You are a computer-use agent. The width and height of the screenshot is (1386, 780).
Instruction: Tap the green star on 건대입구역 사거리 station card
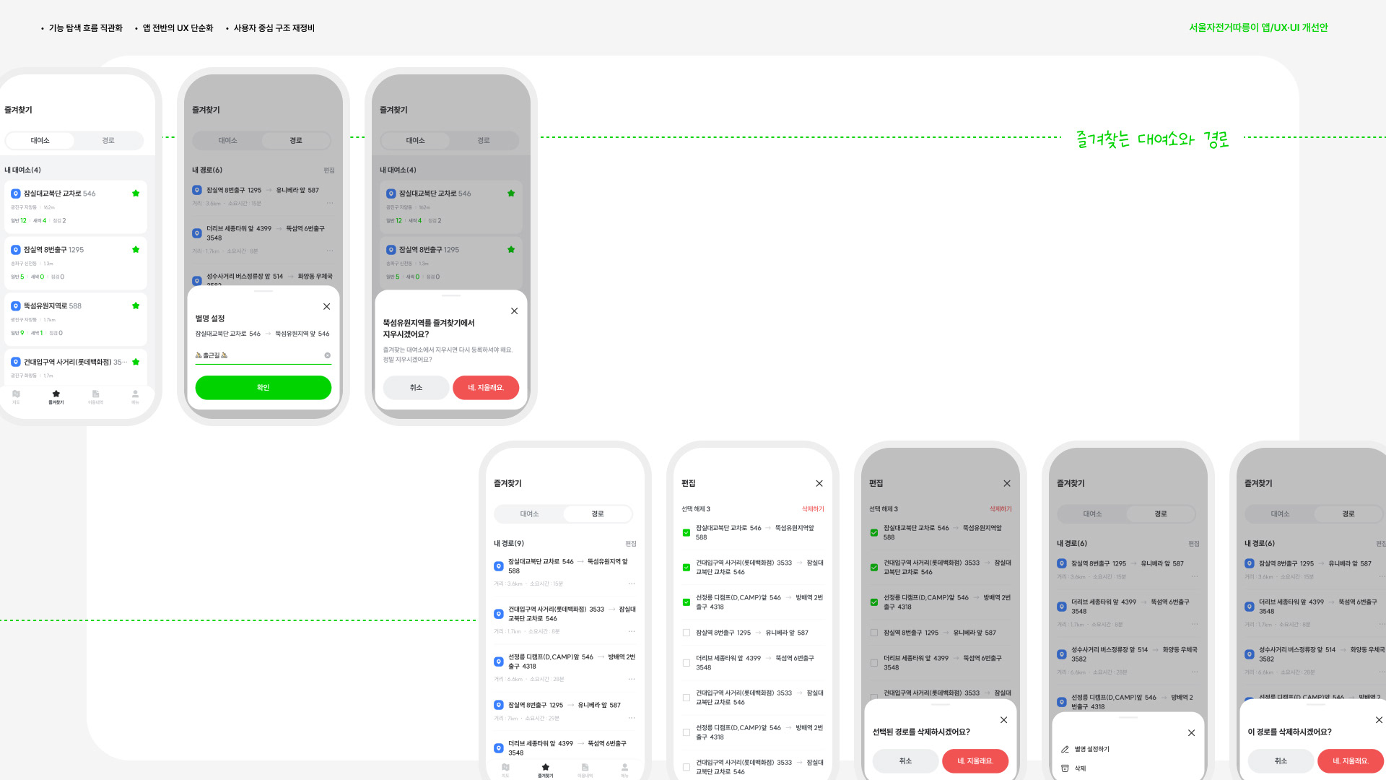click(136, 363)
